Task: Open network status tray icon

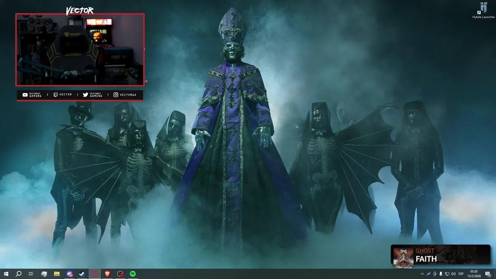Action: (447, 274)
